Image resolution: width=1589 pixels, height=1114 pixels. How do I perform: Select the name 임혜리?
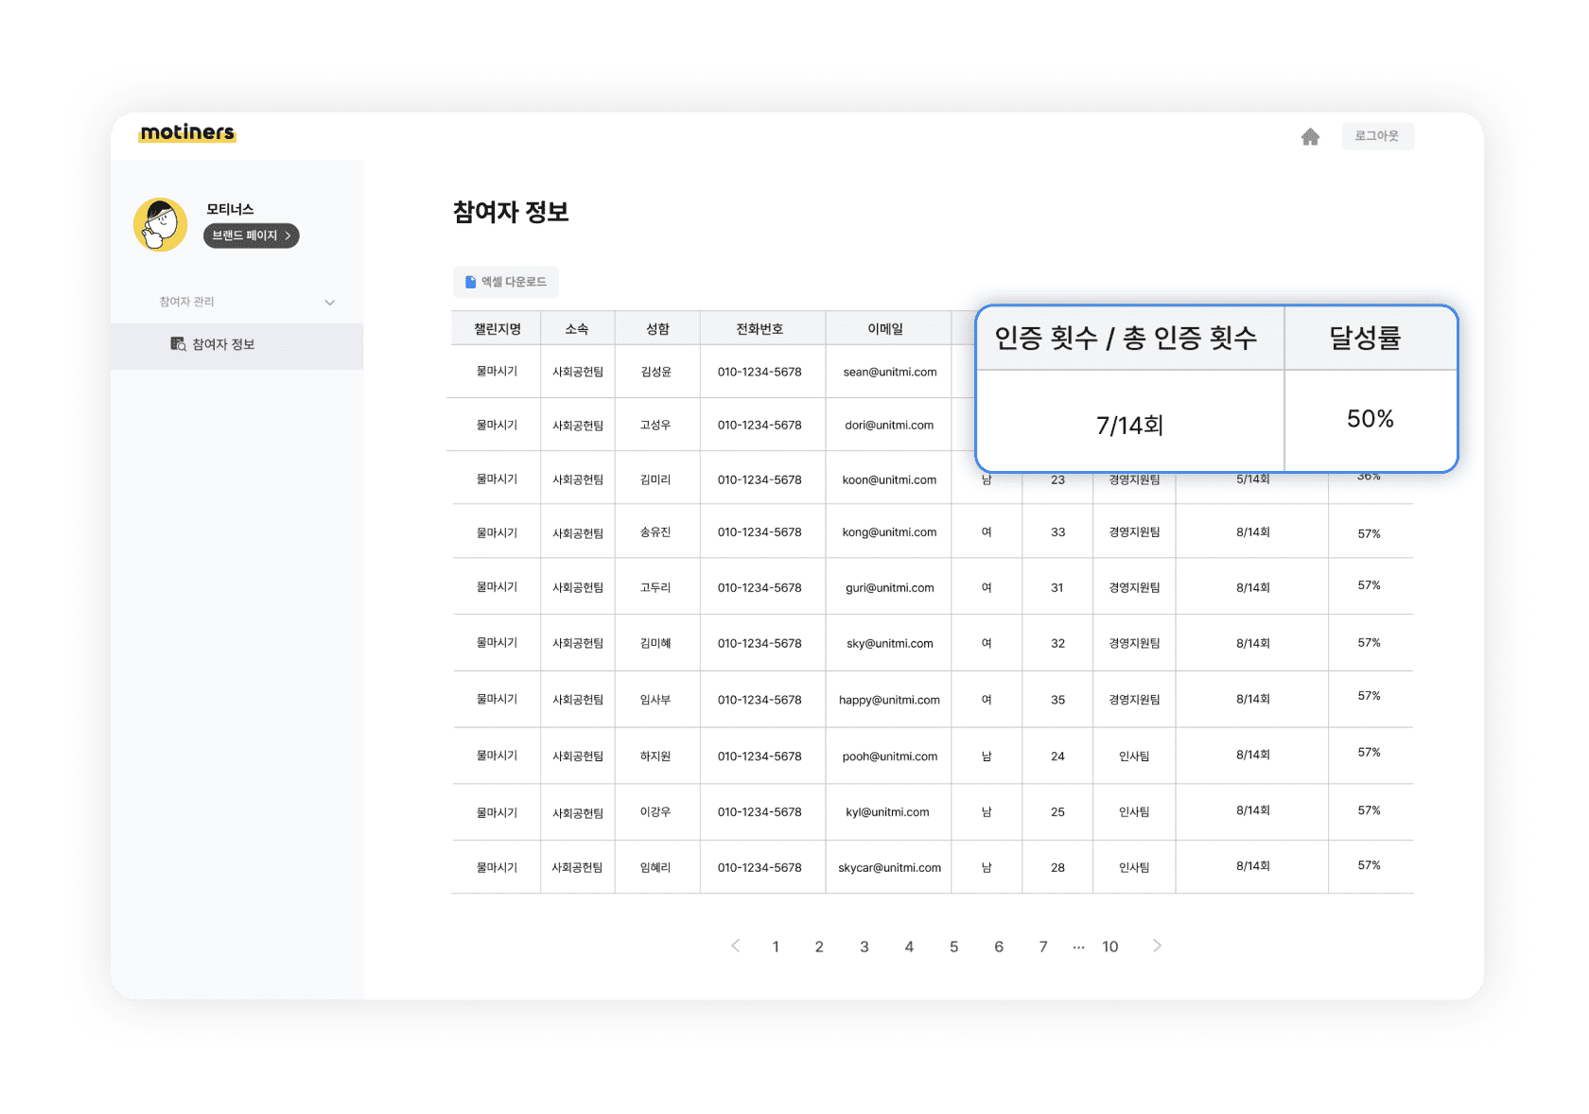point(655,867)
